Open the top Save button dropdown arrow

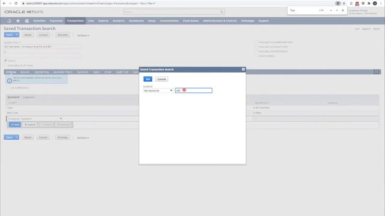(17, 35)
